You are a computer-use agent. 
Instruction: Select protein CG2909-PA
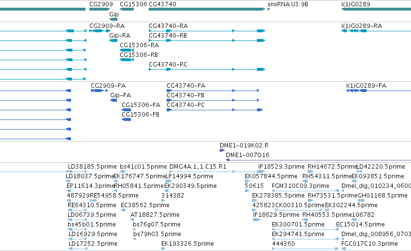coord(108,86)
